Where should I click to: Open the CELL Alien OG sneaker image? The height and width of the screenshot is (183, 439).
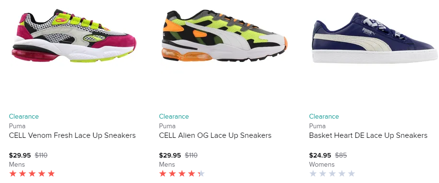[x=224, y=36]
